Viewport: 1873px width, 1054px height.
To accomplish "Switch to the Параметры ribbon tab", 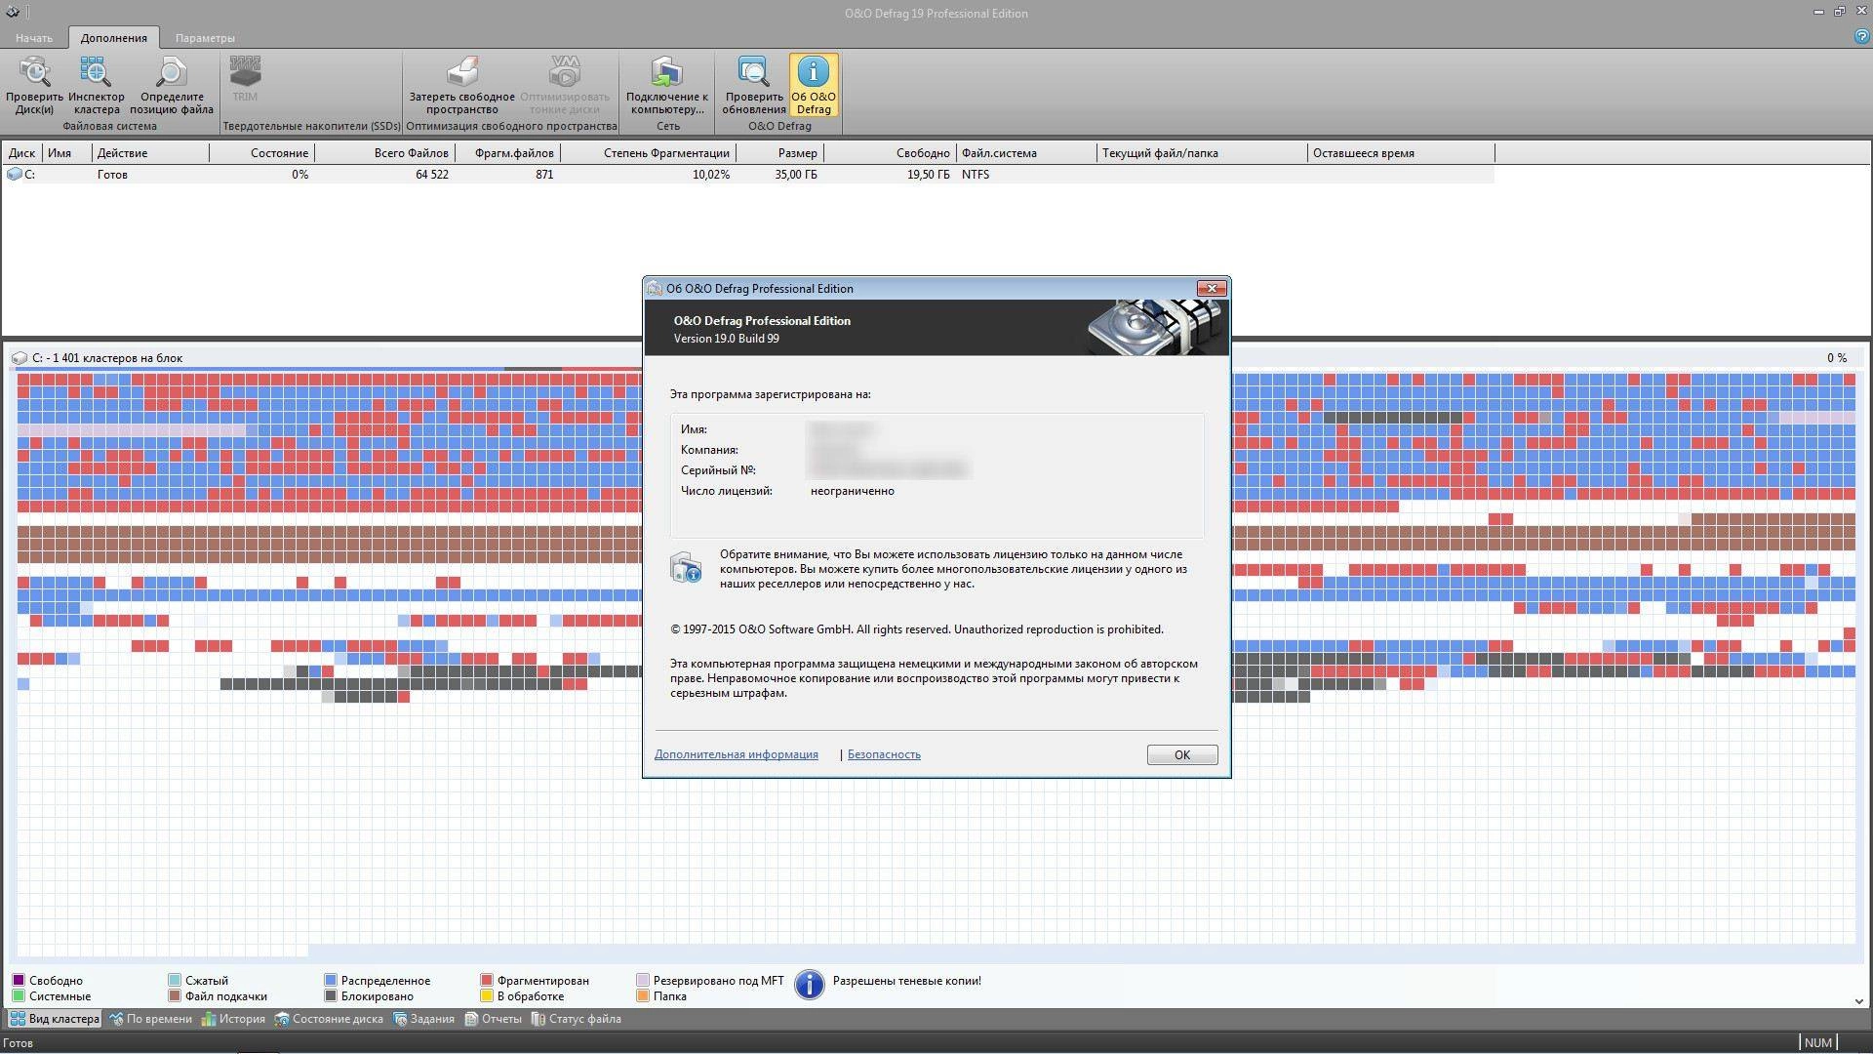I will pos(205,38).
